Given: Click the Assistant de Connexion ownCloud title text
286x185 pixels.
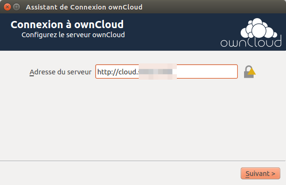Looking at the screenshot, I should (x=84, y=7).
